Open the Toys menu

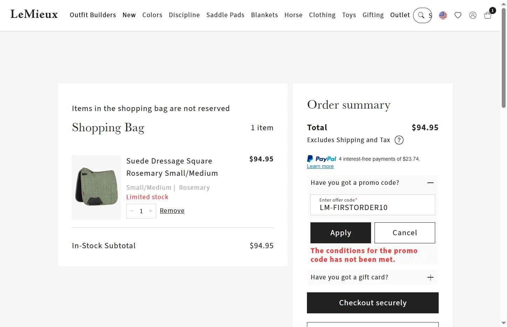(x=349, y=15)
